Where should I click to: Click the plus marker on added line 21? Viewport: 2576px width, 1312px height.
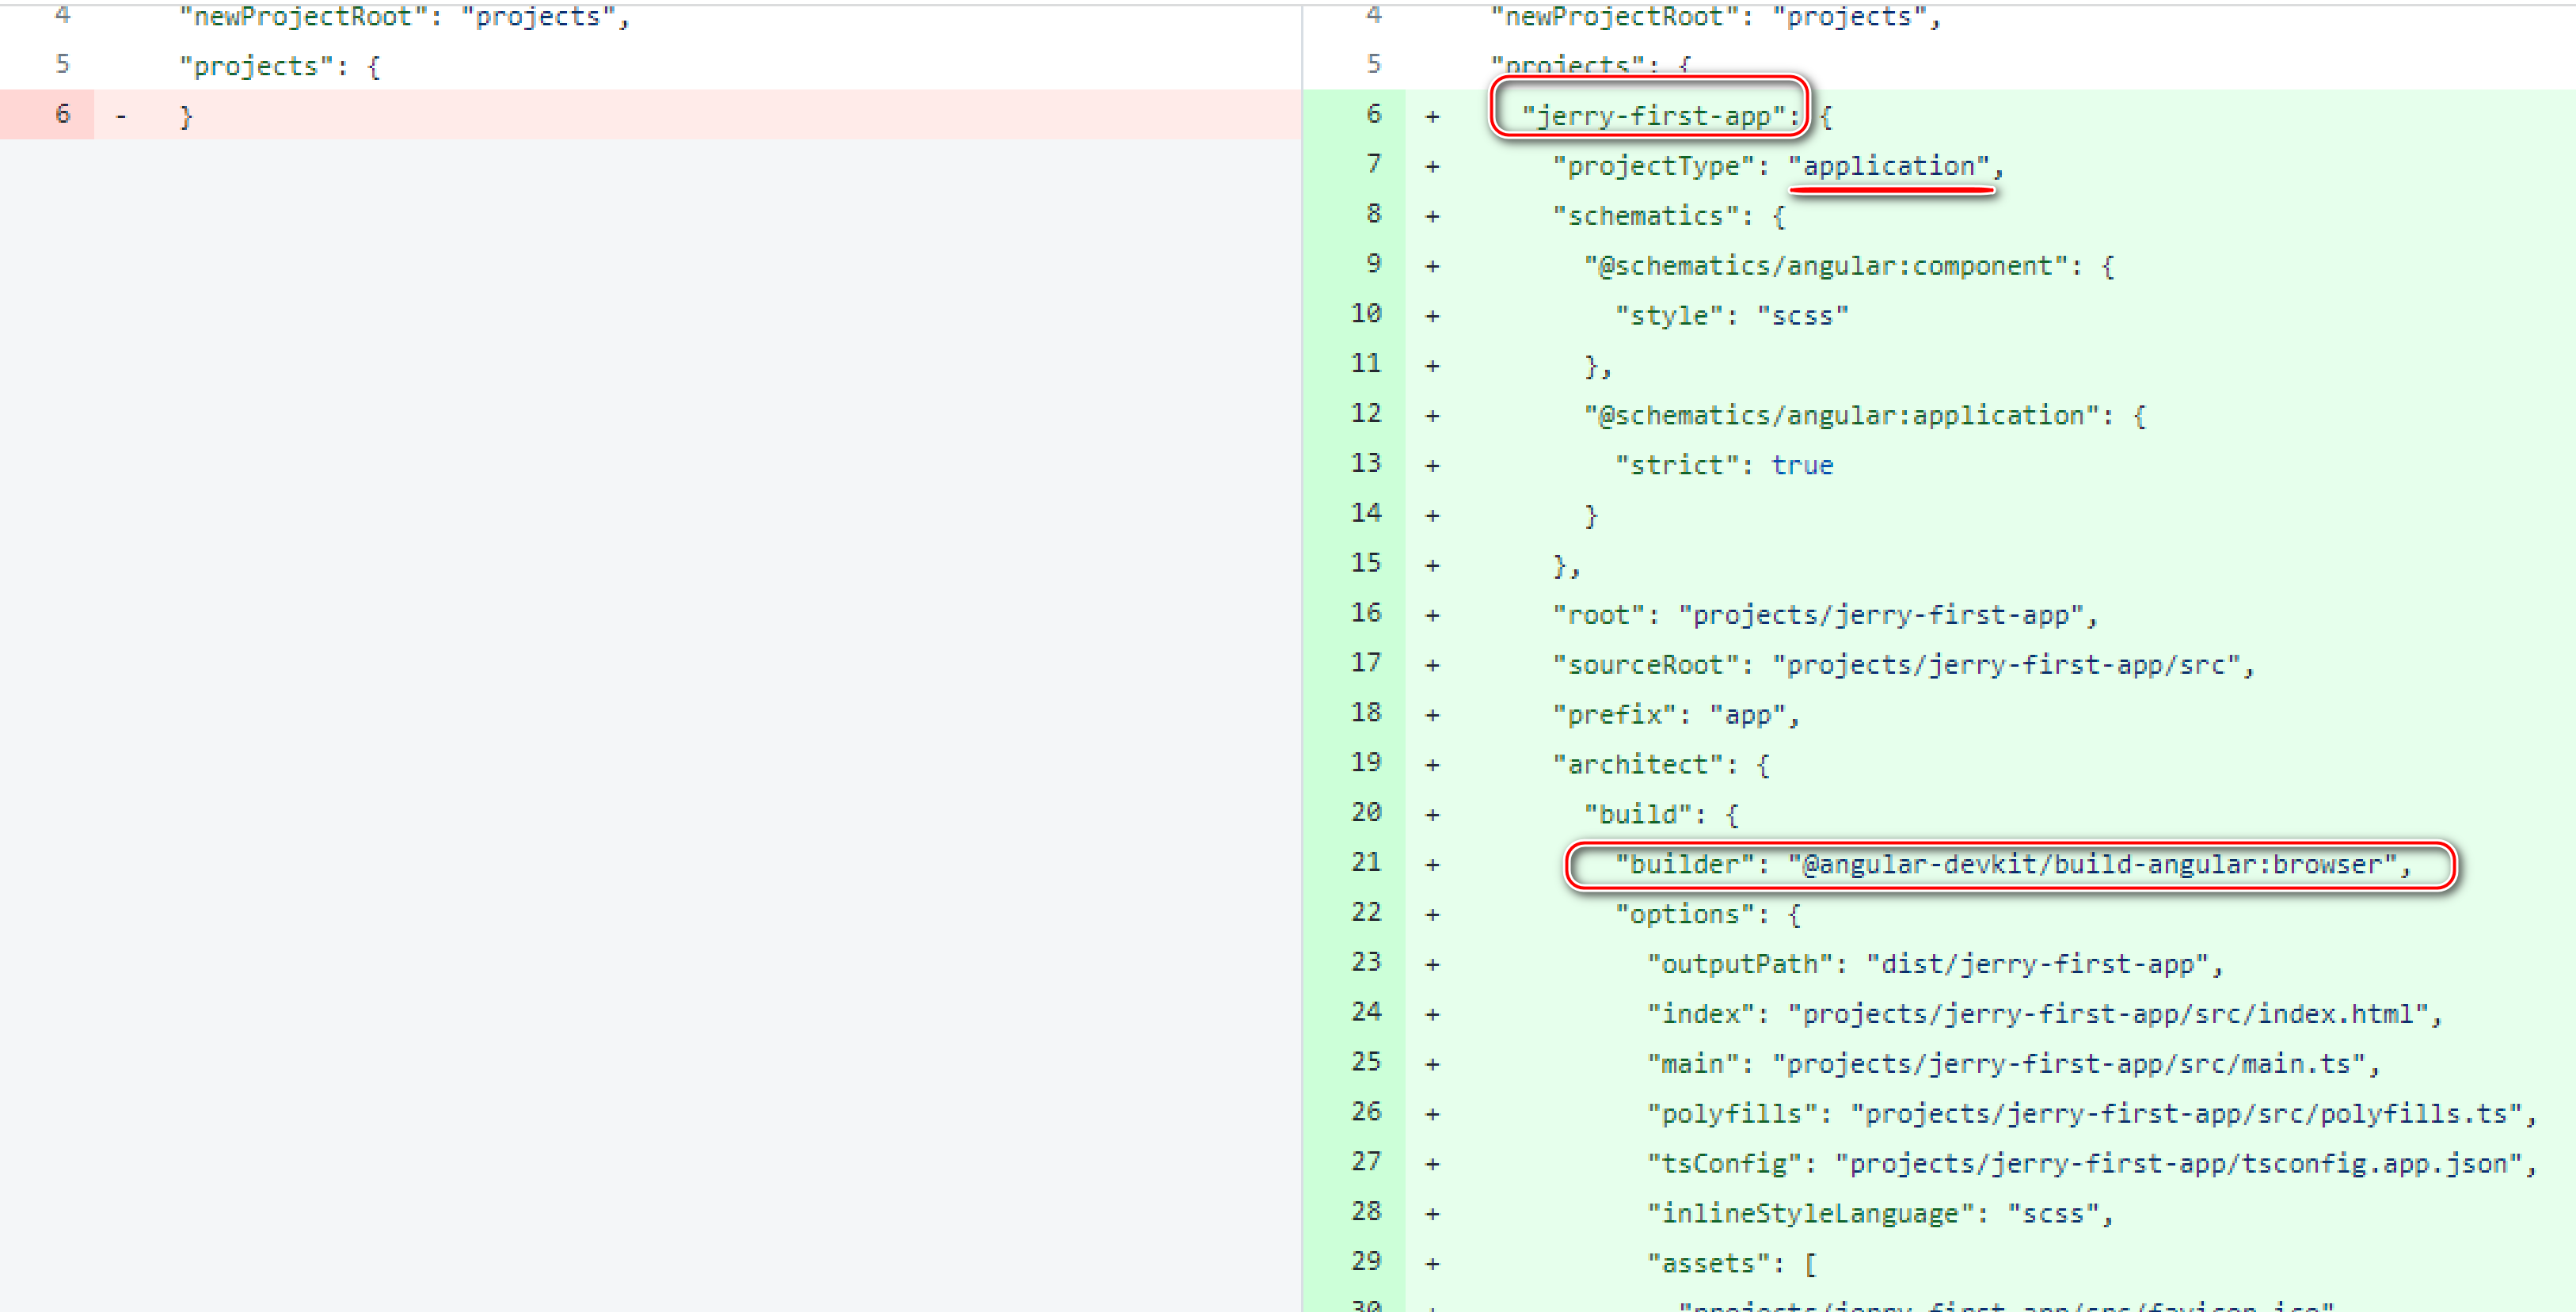click(1432, 864)
